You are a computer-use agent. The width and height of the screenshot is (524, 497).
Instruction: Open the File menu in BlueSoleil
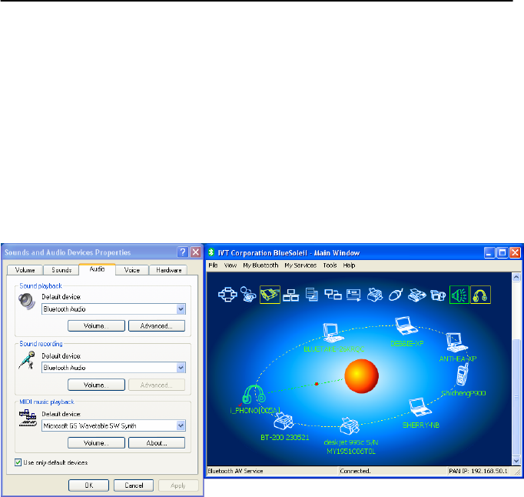tap(213, 265)
